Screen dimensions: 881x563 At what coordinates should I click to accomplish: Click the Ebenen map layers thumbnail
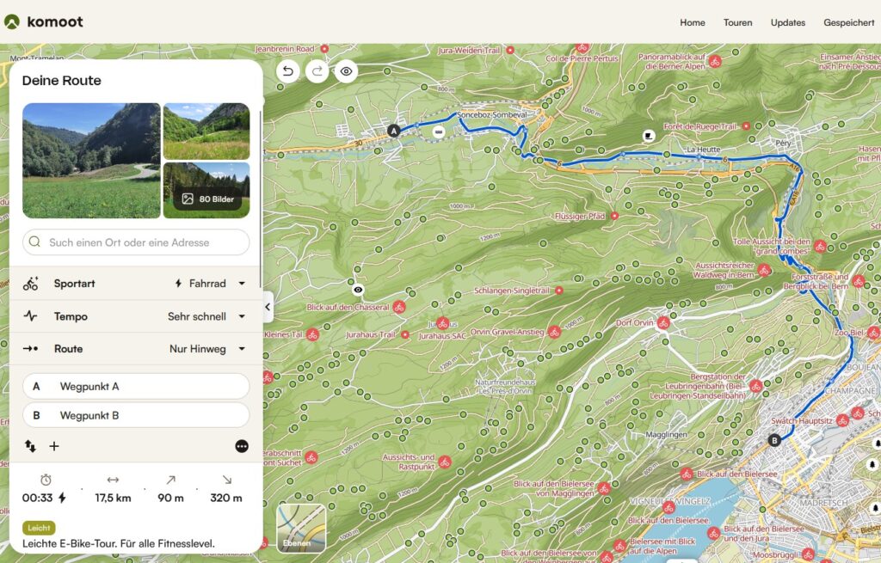pyautogui.click(x=301, y=528)
